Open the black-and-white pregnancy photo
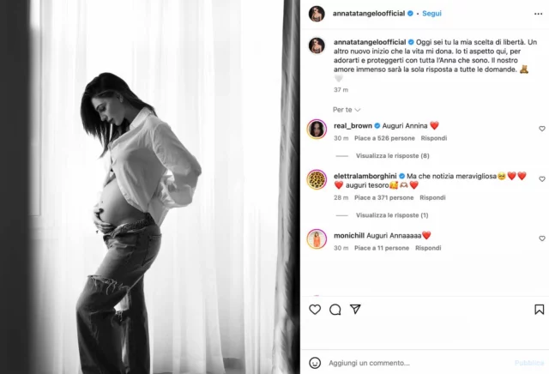Viewport: 549px width, 374px height. pos(150,187)
